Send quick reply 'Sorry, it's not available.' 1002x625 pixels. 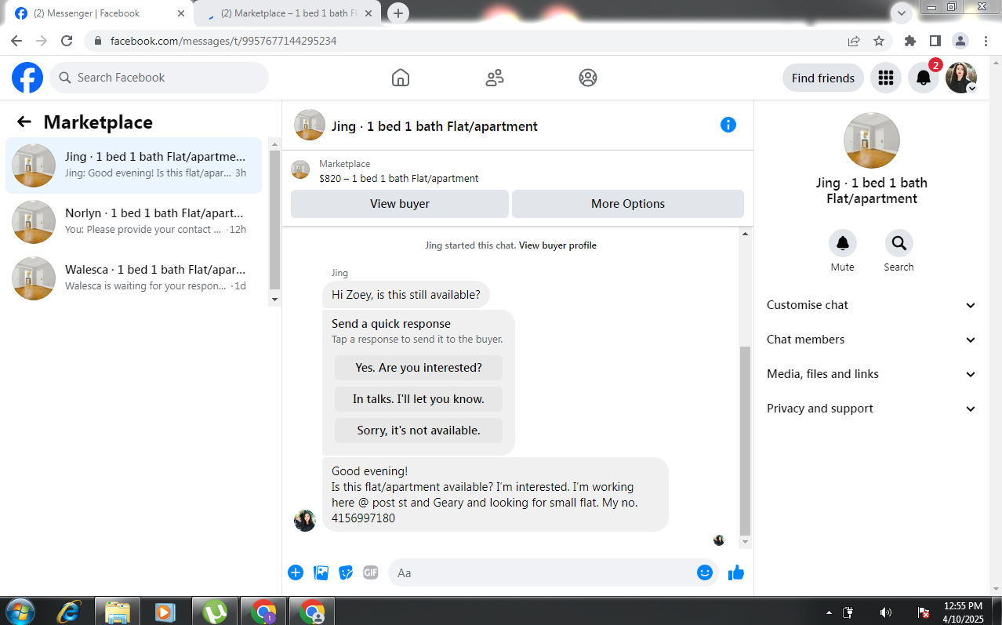(x=419, y=431)
